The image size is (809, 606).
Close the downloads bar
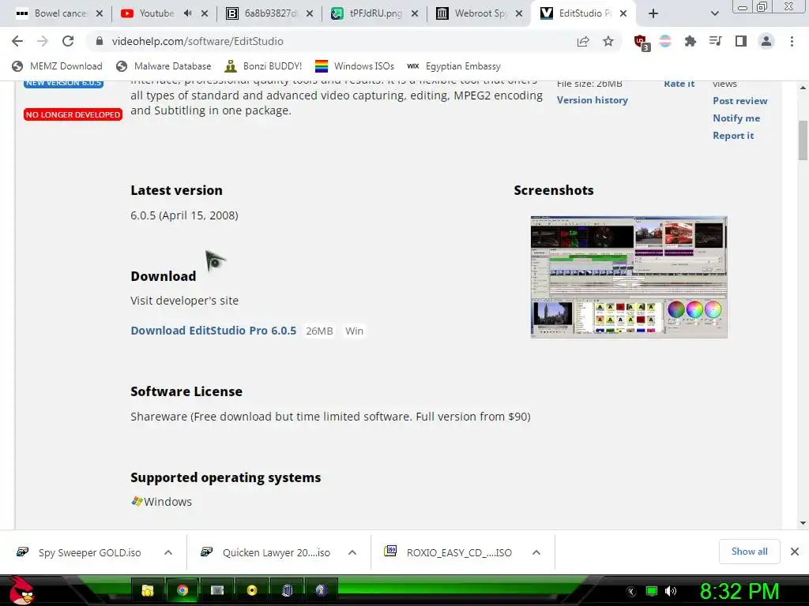pos(795,552)
